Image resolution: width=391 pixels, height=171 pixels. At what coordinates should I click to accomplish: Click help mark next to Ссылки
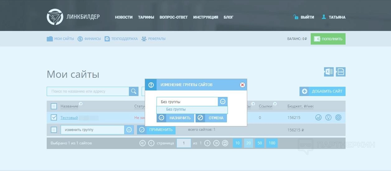click(275, 104)
